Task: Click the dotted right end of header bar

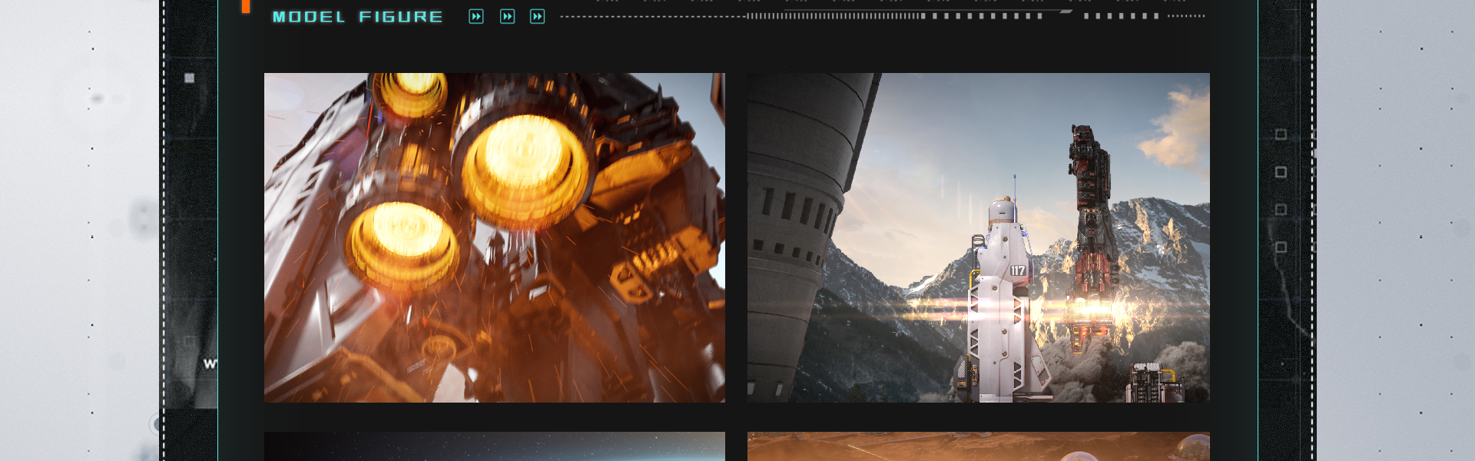Action: tap(1185, 16)
